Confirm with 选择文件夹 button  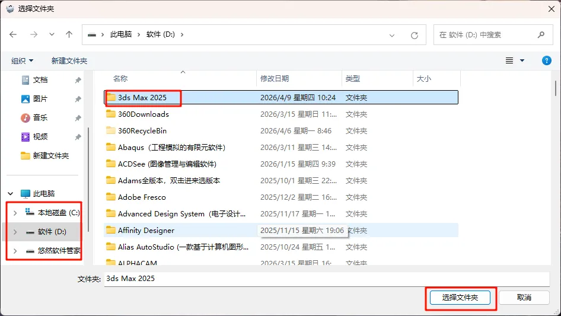[460, 298]
